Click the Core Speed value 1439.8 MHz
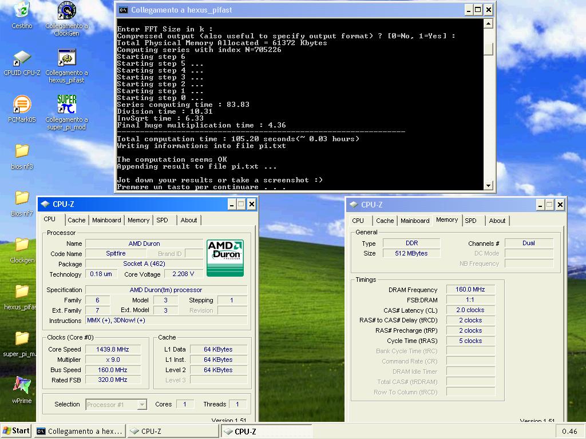The width and height of the screenshot is (586, 439). (x=113, y=349)
